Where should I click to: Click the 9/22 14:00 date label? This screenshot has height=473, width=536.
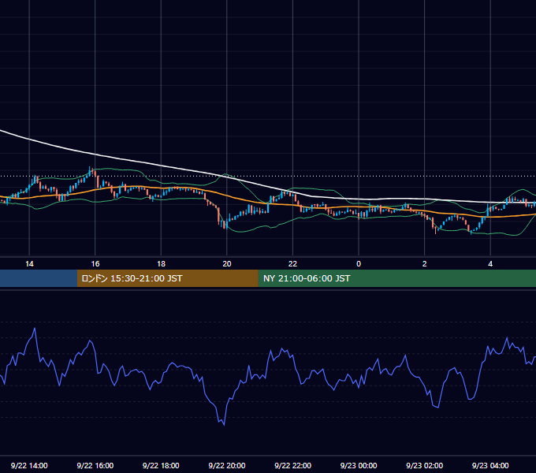point(29,465)
